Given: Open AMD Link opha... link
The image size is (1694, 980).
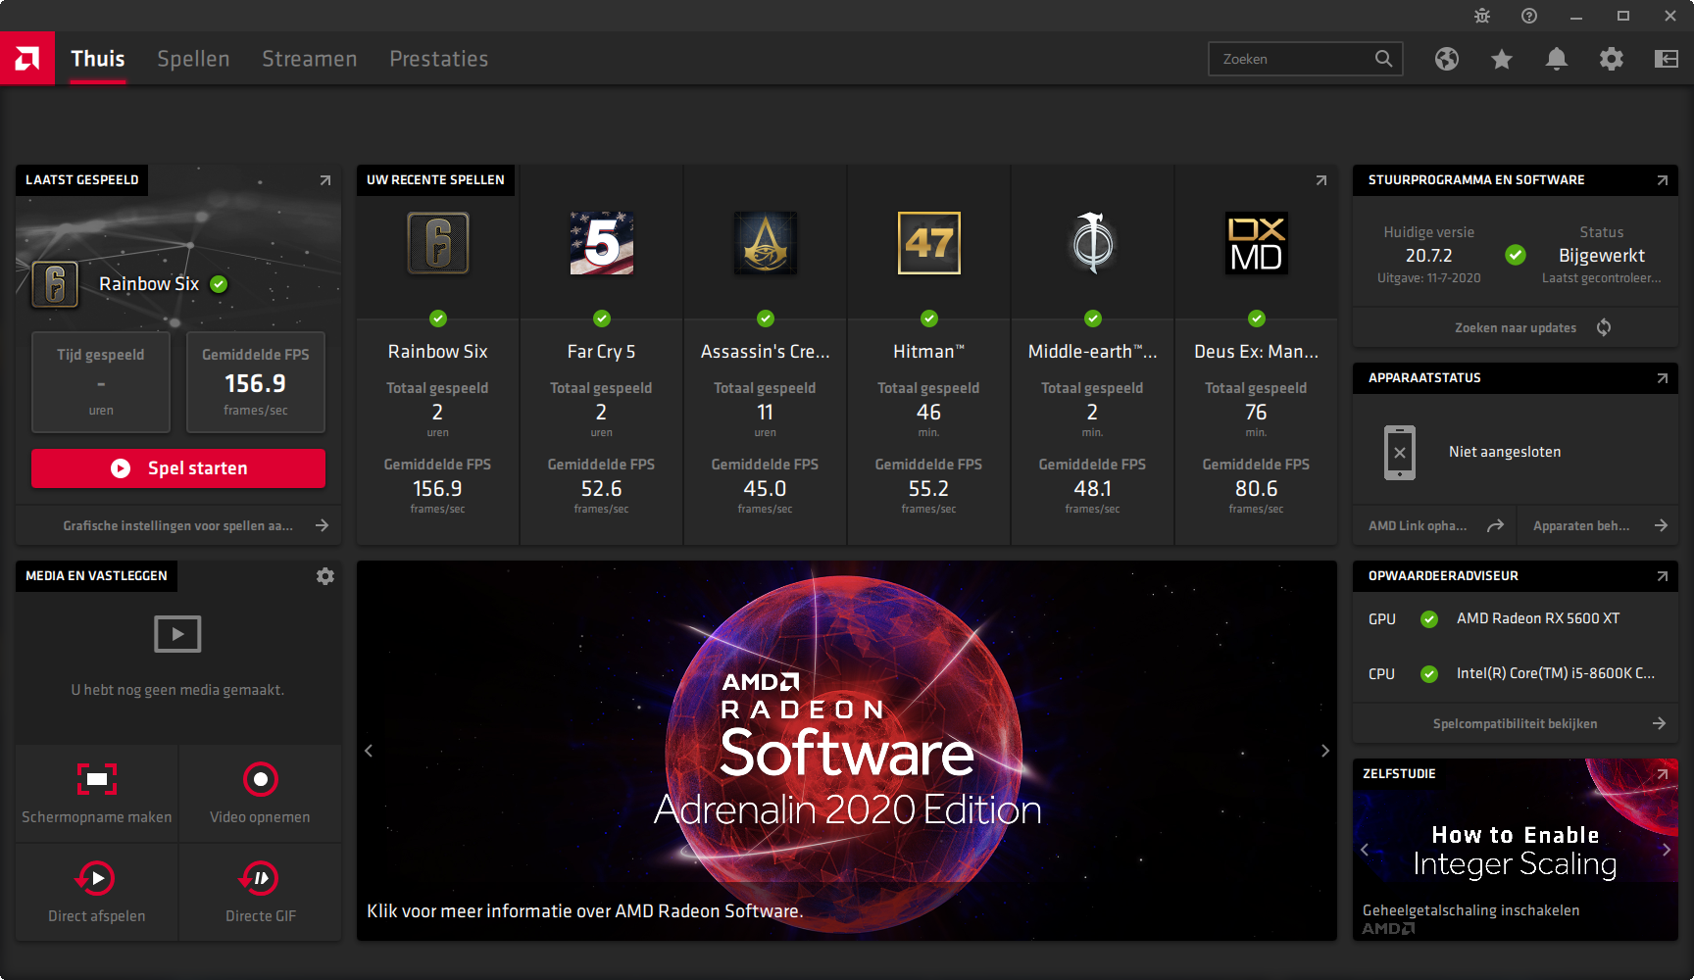Looking at the screenshot, I should [1434, 526].
